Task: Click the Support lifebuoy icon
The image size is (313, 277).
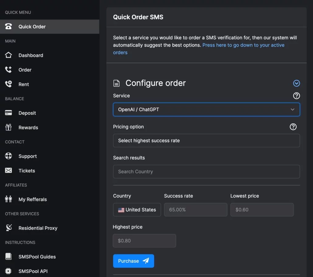Action: point(9,156)
